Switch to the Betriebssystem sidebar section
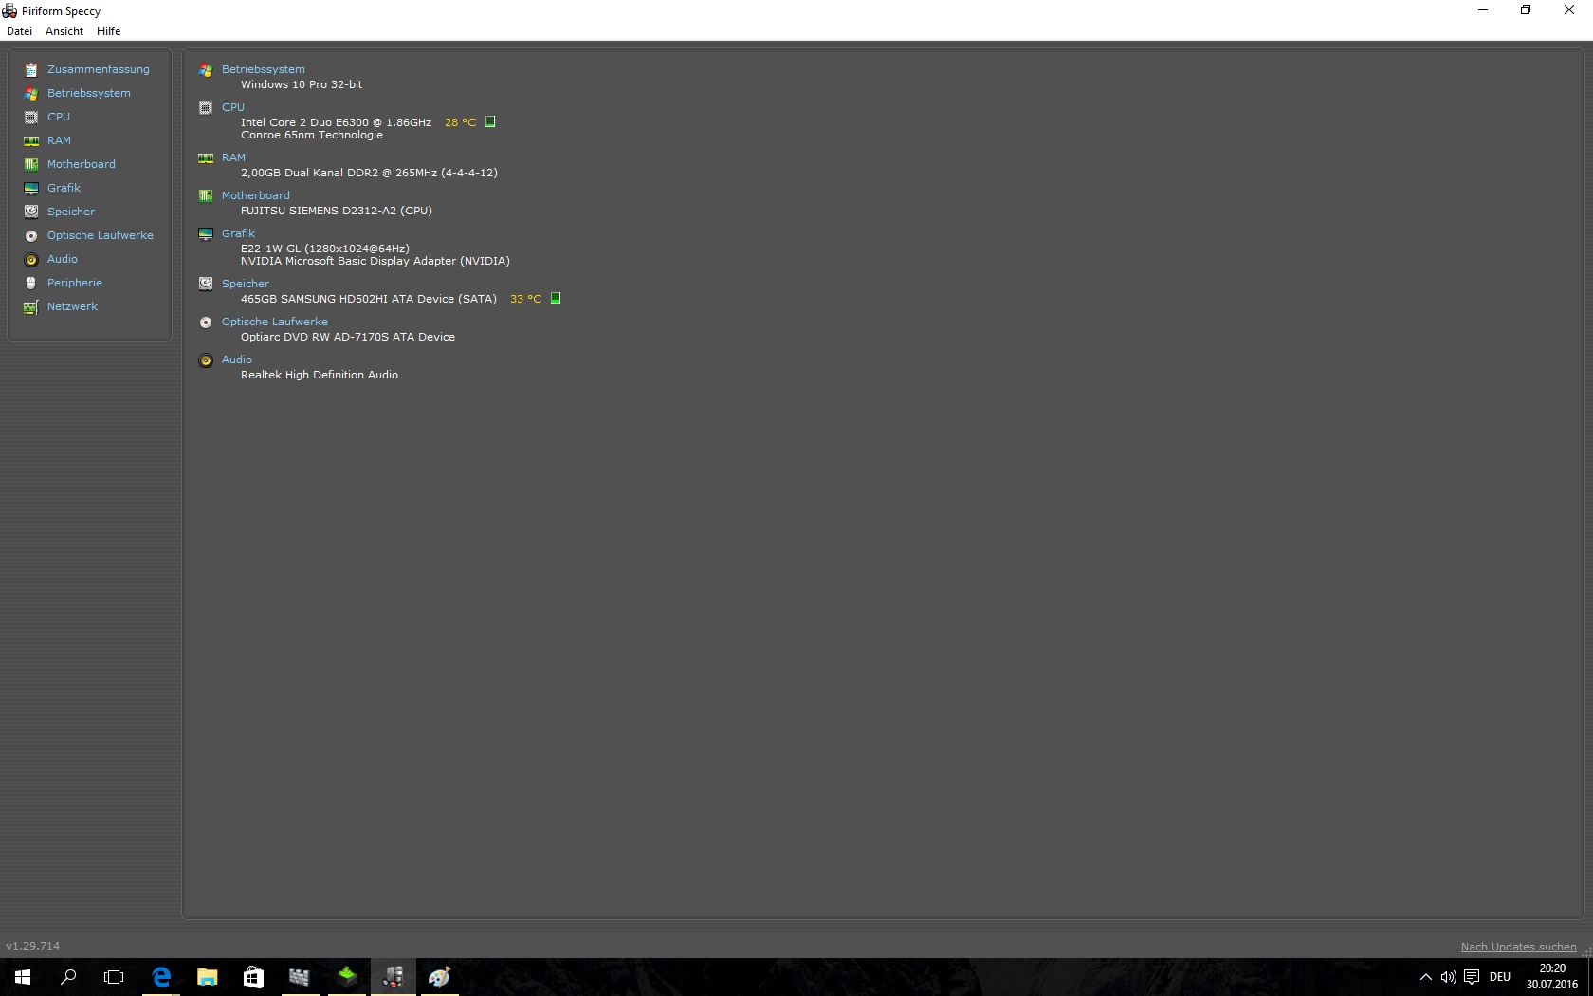The width and height of the screenshot is (1593, 996). [89, 93]
